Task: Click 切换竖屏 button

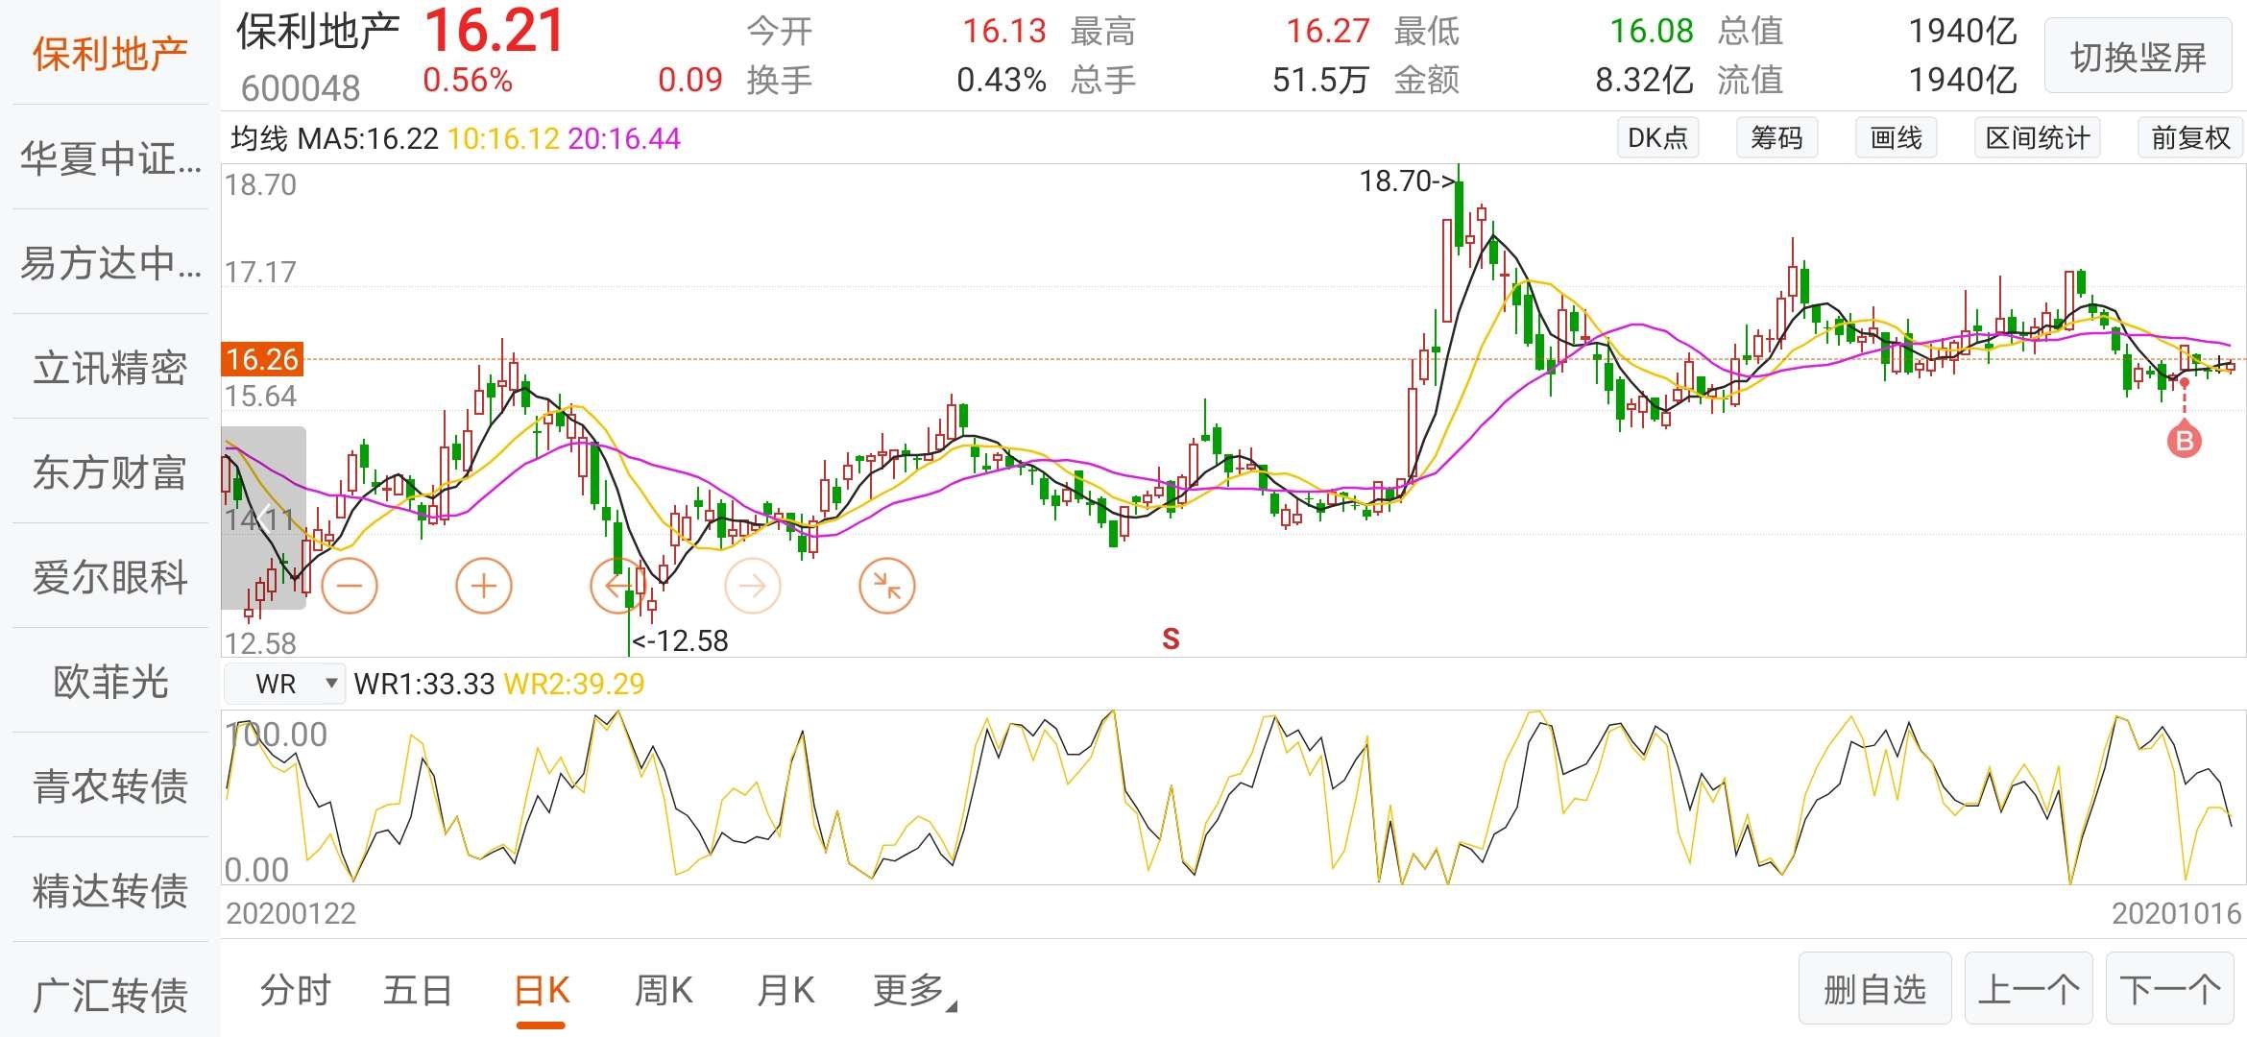Action: pos(2138,57)
